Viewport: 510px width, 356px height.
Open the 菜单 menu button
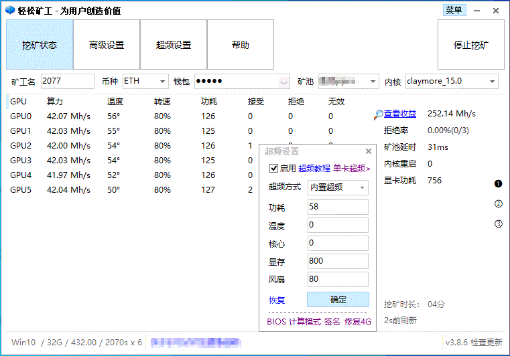click(454, 10)
